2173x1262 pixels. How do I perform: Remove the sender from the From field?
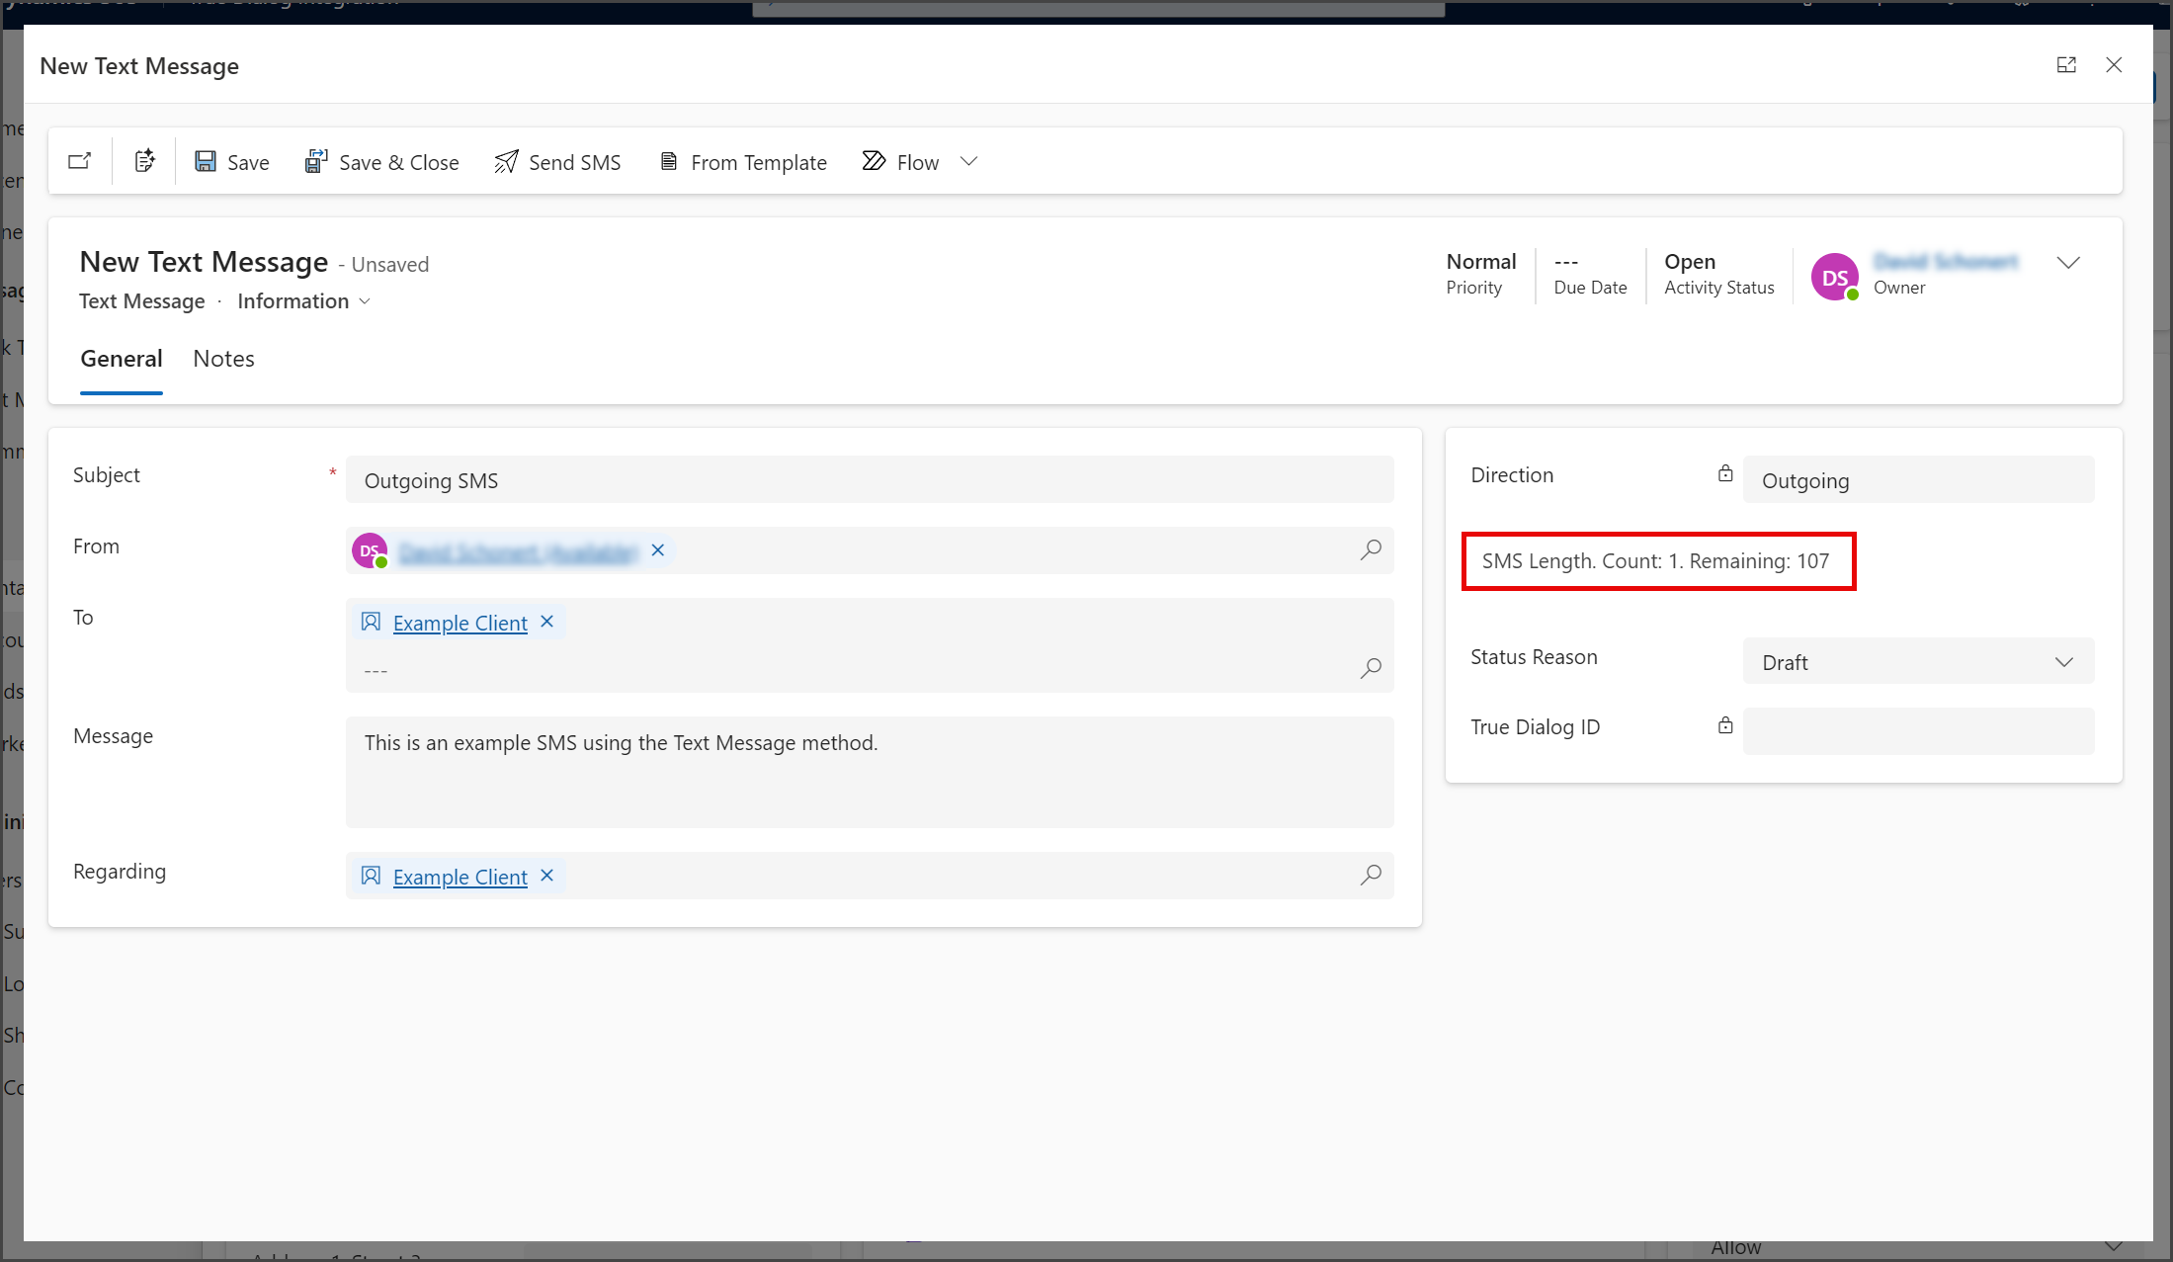click(658, 550)
